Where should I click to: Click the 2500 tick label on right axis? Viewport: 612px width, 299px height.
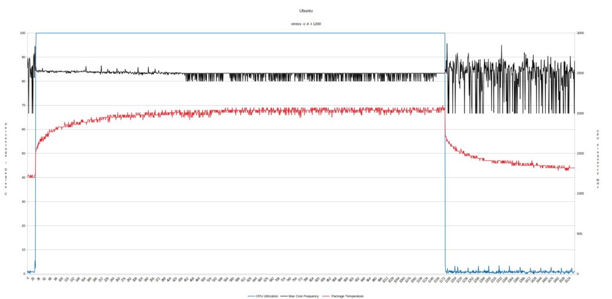coord(580,73)
